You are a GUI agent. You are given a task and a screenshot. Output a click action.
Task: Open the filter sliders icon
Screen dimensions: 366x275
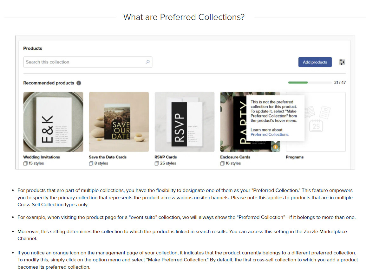[342, 62]
